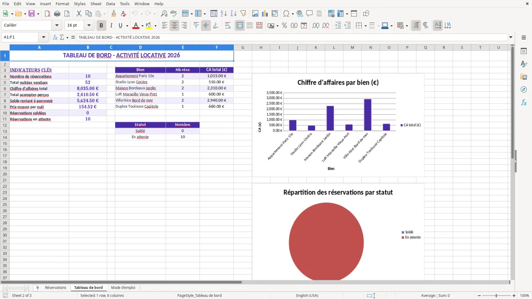This screenshot has width=532, height=299.
Task: Add a decimal place
Action: pos(316,26)
